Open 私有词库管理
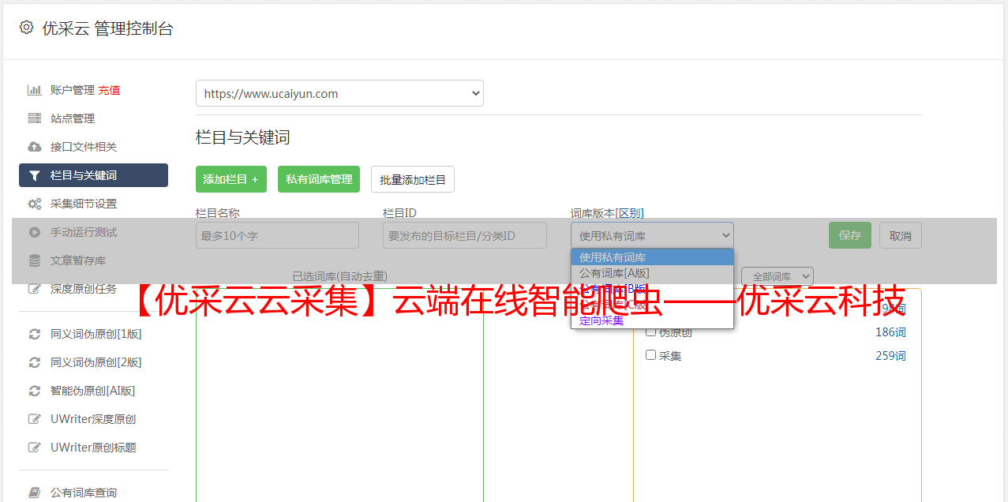This screenshot has width=1008, height=502. [x=319, y=179]
